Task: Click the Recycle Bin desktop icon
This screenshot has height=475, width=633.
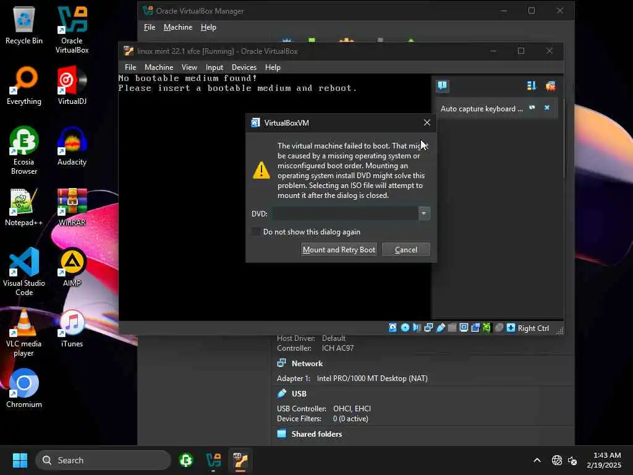Action: [x=24, y=25]
